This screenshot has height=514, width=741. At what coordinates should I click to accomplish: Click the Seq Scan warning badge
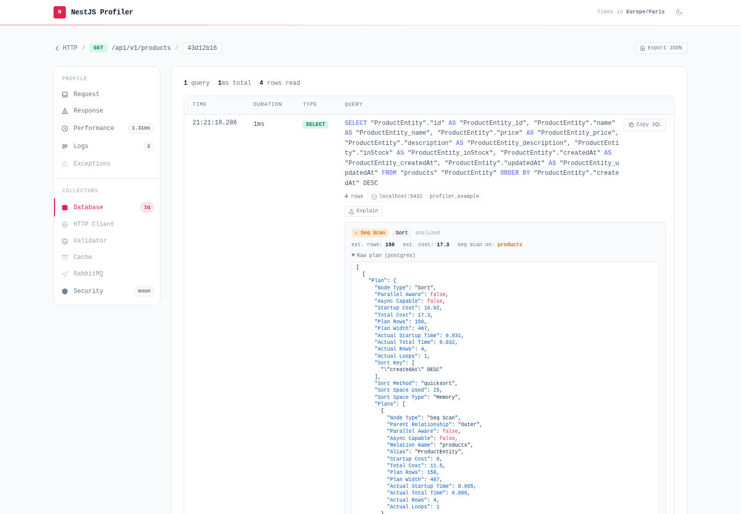[370, 233]
